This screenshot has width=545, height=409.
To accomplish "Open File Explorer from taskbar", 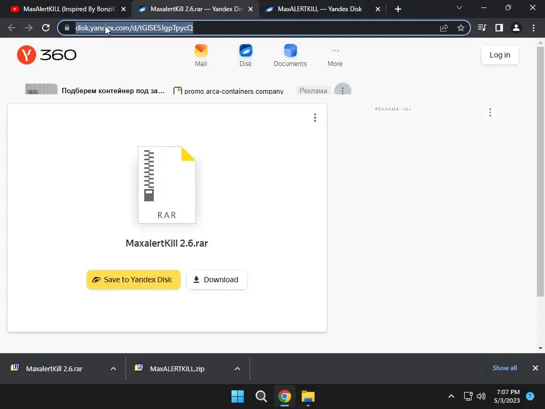I will 308,396.
